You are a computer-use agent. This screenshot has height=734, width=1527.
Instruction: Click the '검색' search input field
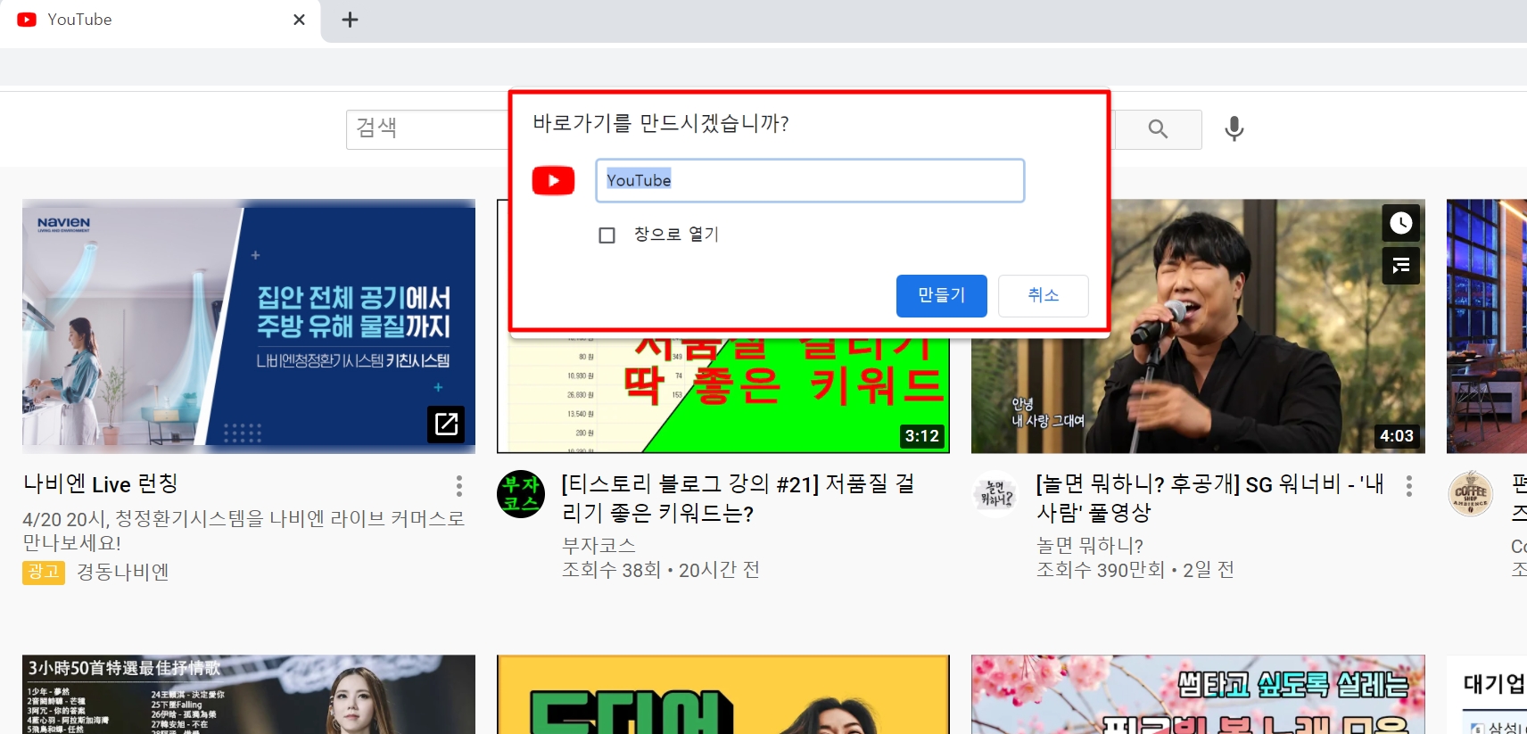click(426, 129)
